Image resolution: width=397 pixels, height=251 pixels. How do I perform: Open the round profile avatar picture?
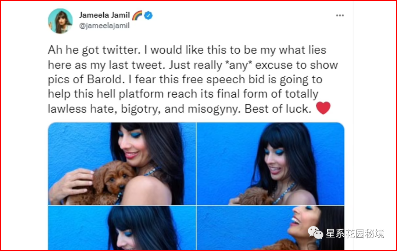(60, 21)
